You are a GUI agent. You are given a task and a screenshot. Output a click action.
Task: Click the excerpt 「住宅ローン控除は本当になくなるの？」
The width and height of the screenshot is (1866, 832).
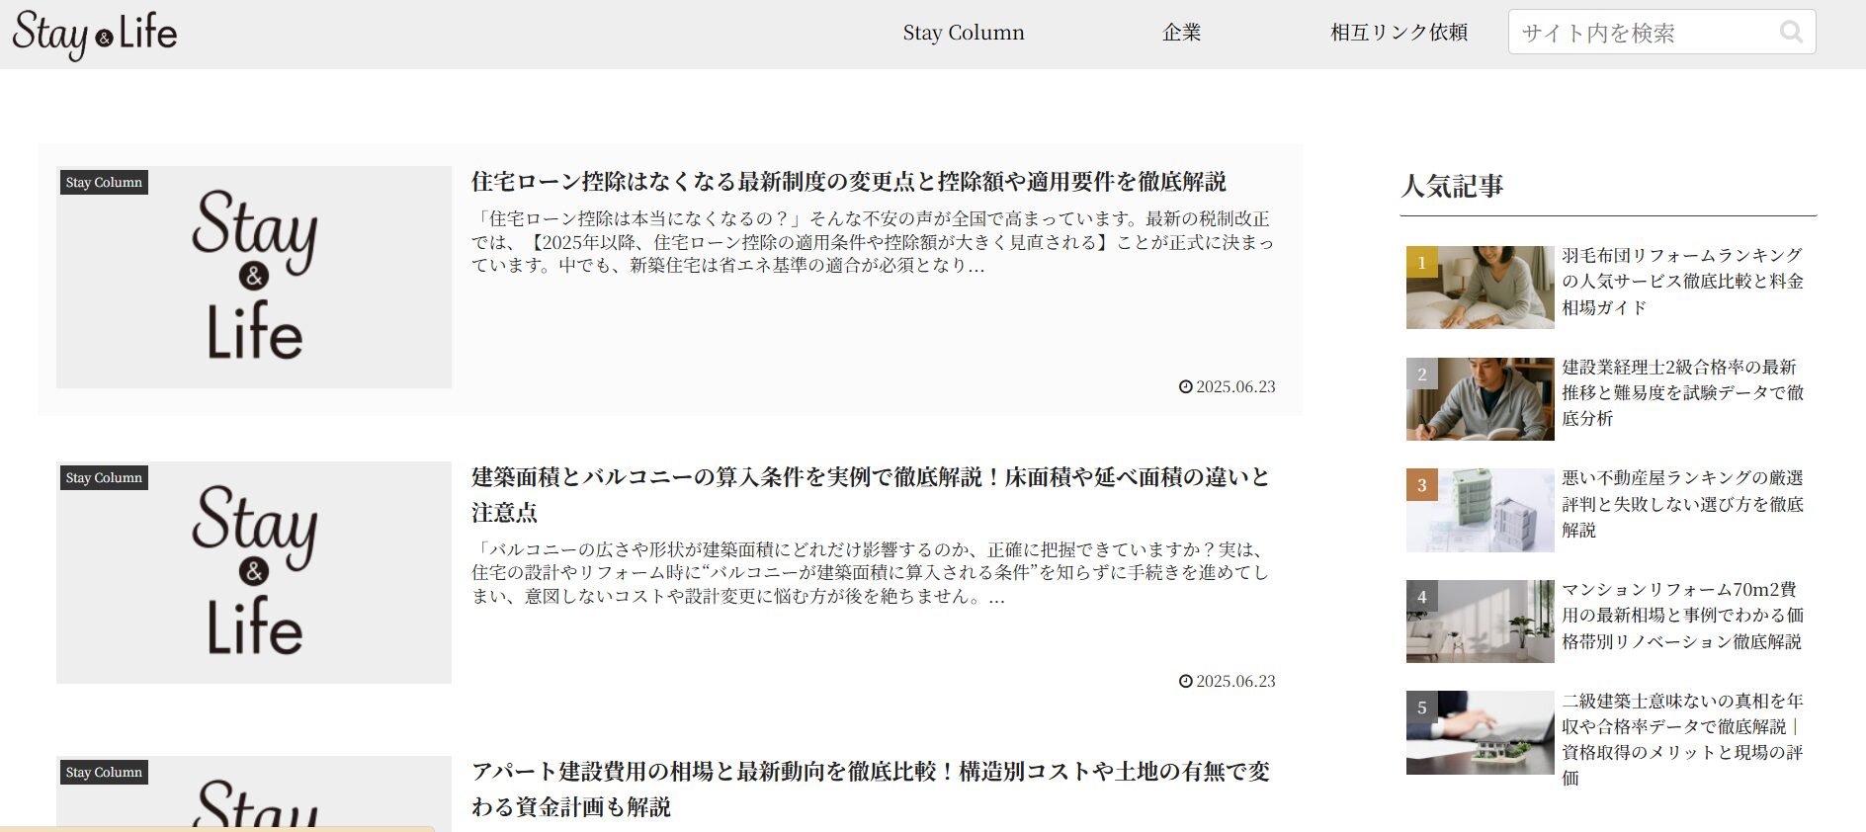[x=873, y=242]
